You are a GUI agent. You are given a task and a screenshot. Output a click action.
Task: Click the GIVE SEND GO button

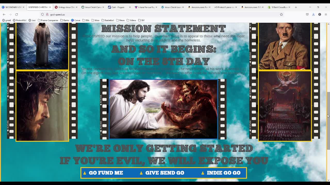point(162,173)
